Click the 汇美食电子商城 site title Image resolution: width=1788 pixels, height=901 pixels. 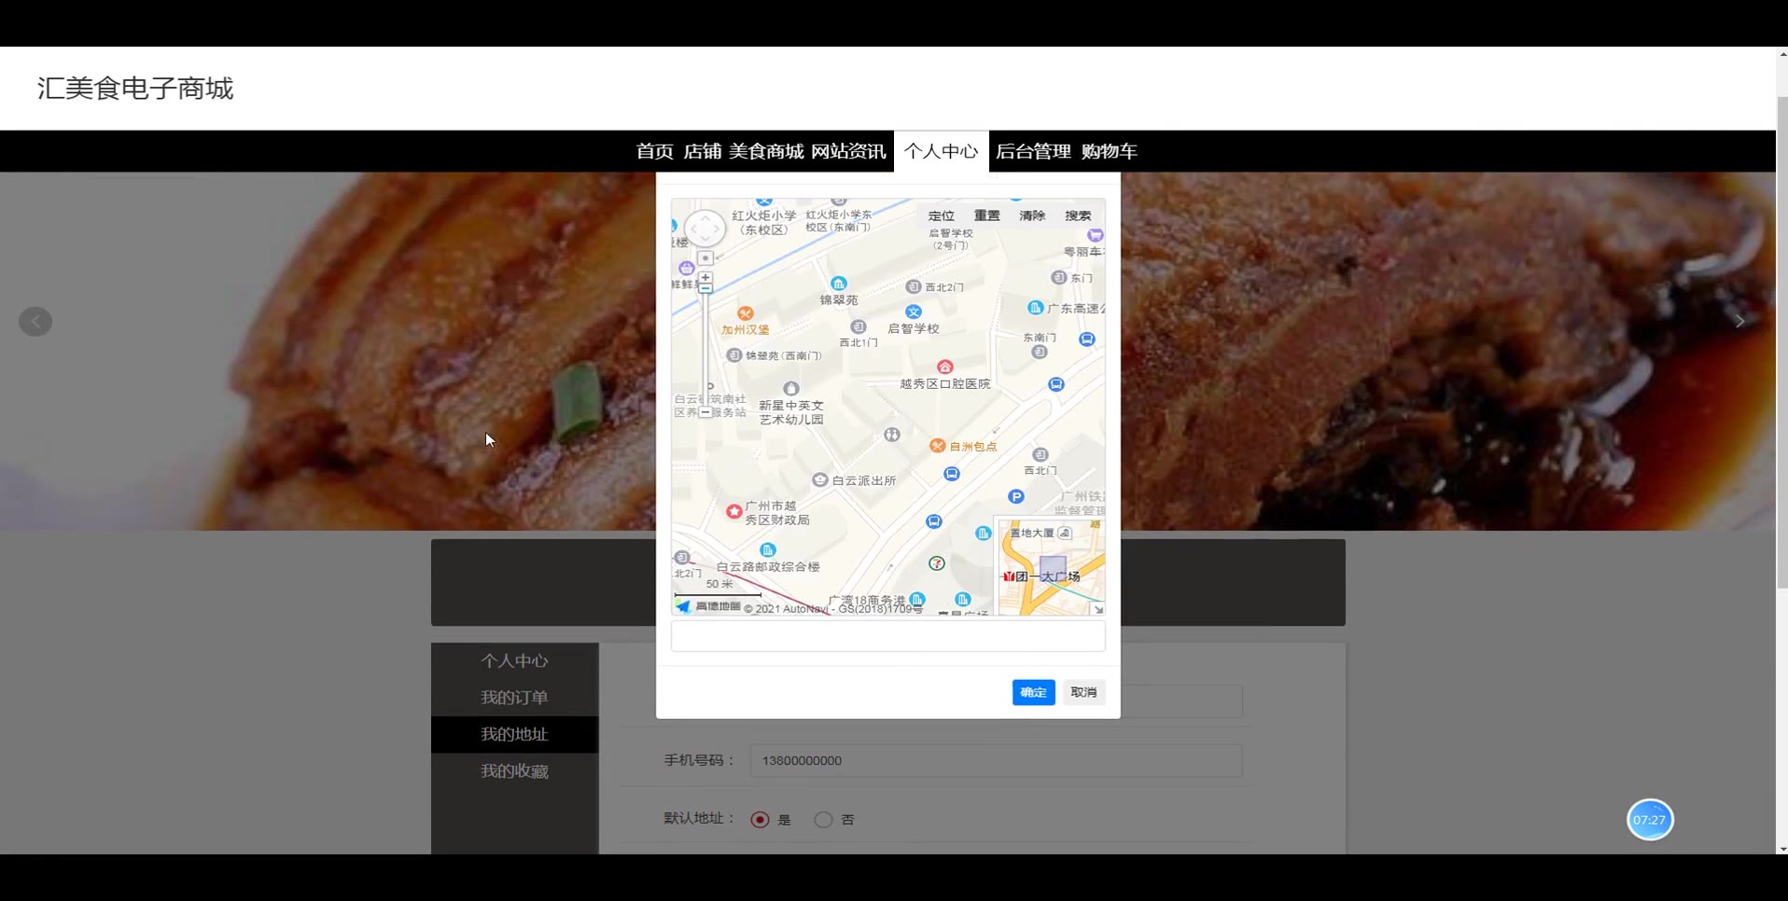click(x=135, y=89)
